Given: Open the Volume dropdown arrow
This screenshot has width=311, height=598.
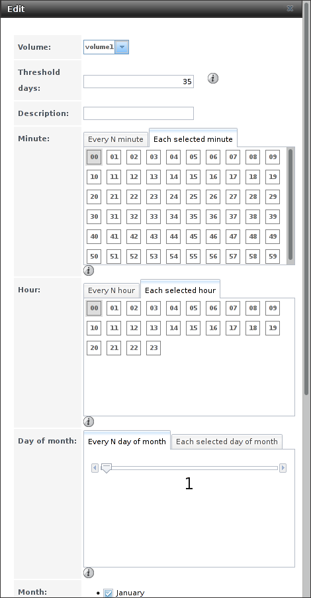Looking at the screenshot, I should [x=122, y=47].
